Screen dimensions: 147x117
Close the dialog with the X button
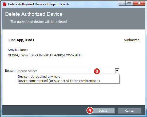click(x=139, y=3)
